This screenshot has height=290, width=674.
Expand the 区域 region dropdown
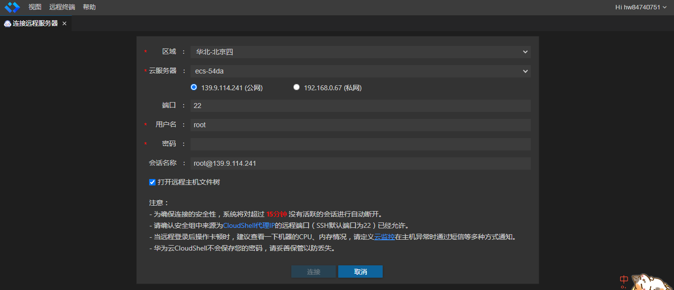pos(360,52)
